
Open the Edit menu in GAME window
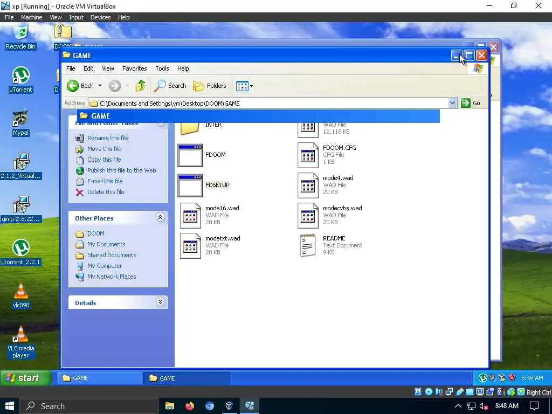(x=88, y=68)
